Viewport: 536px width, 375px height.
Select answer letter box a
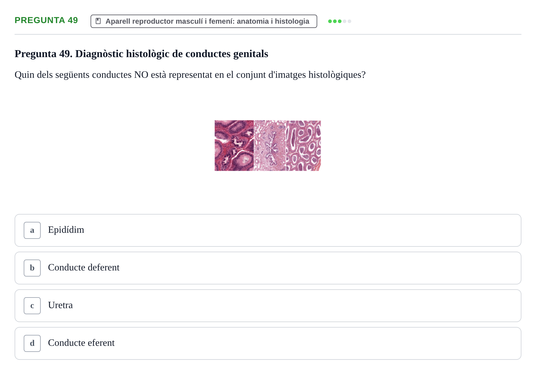click(32, 230)
